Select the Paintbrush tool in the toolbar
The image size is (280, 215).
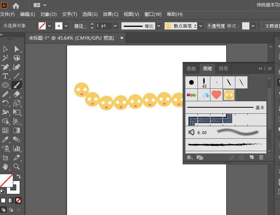point(17,85)
